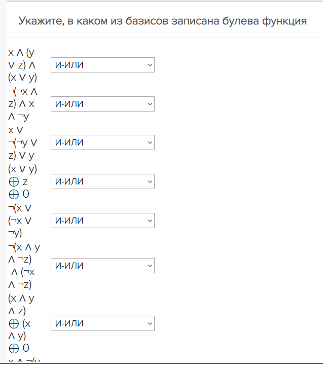Open the basis dropdown for x ∧ (y ∨ z) ∧ (x ∨ y)

pos(102,65)
